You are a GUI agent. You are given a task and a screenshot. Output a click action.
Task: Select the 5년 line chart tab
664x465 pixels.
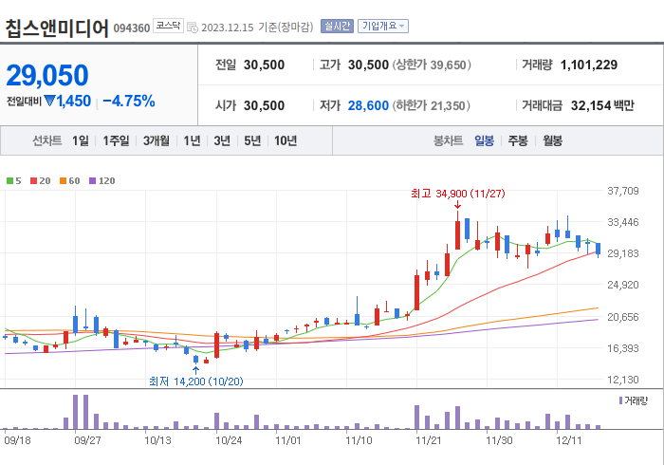[x=252, y=140]
